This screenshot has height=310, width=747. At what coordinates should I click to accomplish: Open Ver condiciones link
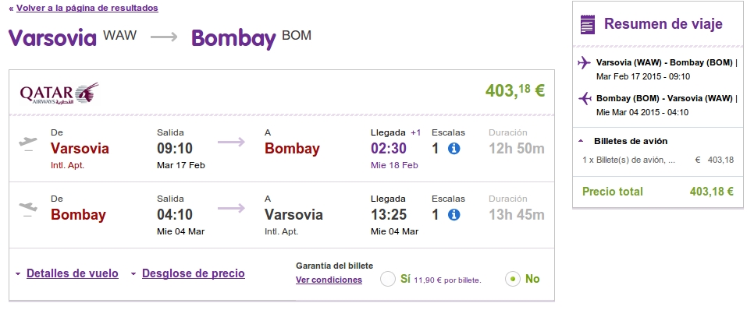click(329, 280)
